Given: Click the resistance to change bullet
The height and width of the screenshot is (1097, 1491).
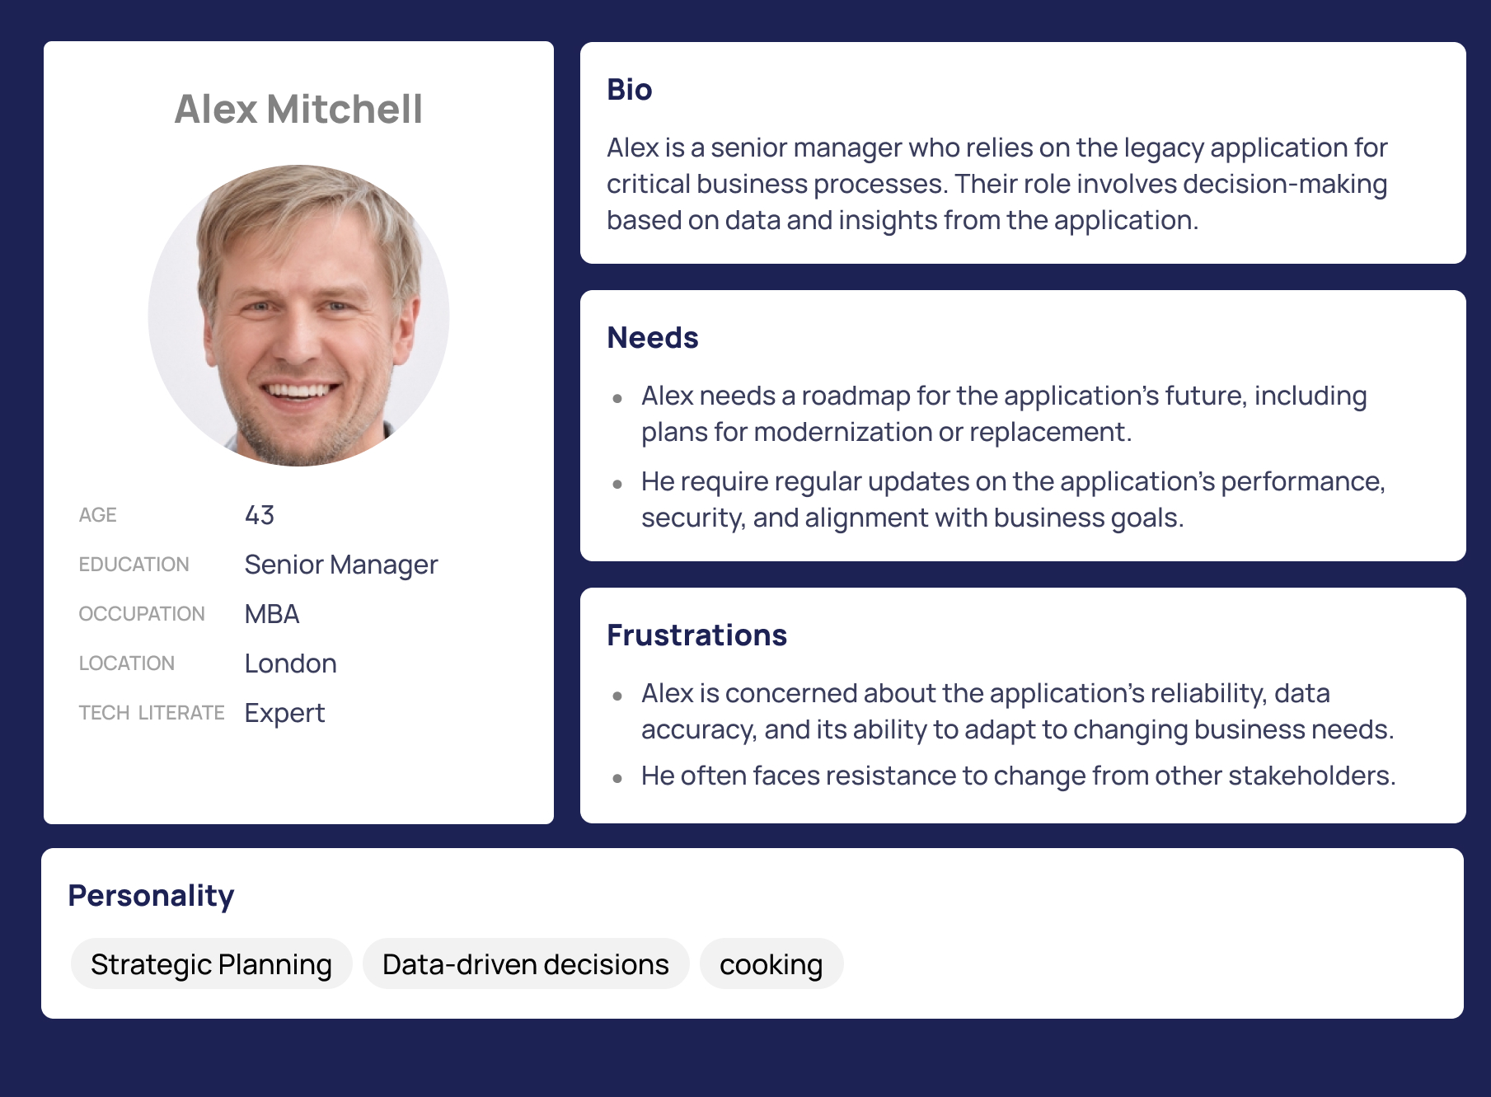Looking at the screenshot, I should [x=1018, y=776].
